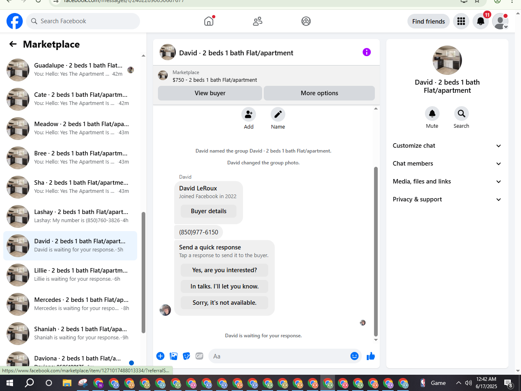Open the Sha conversation
521x391 pixels.
tap(70, 187)
